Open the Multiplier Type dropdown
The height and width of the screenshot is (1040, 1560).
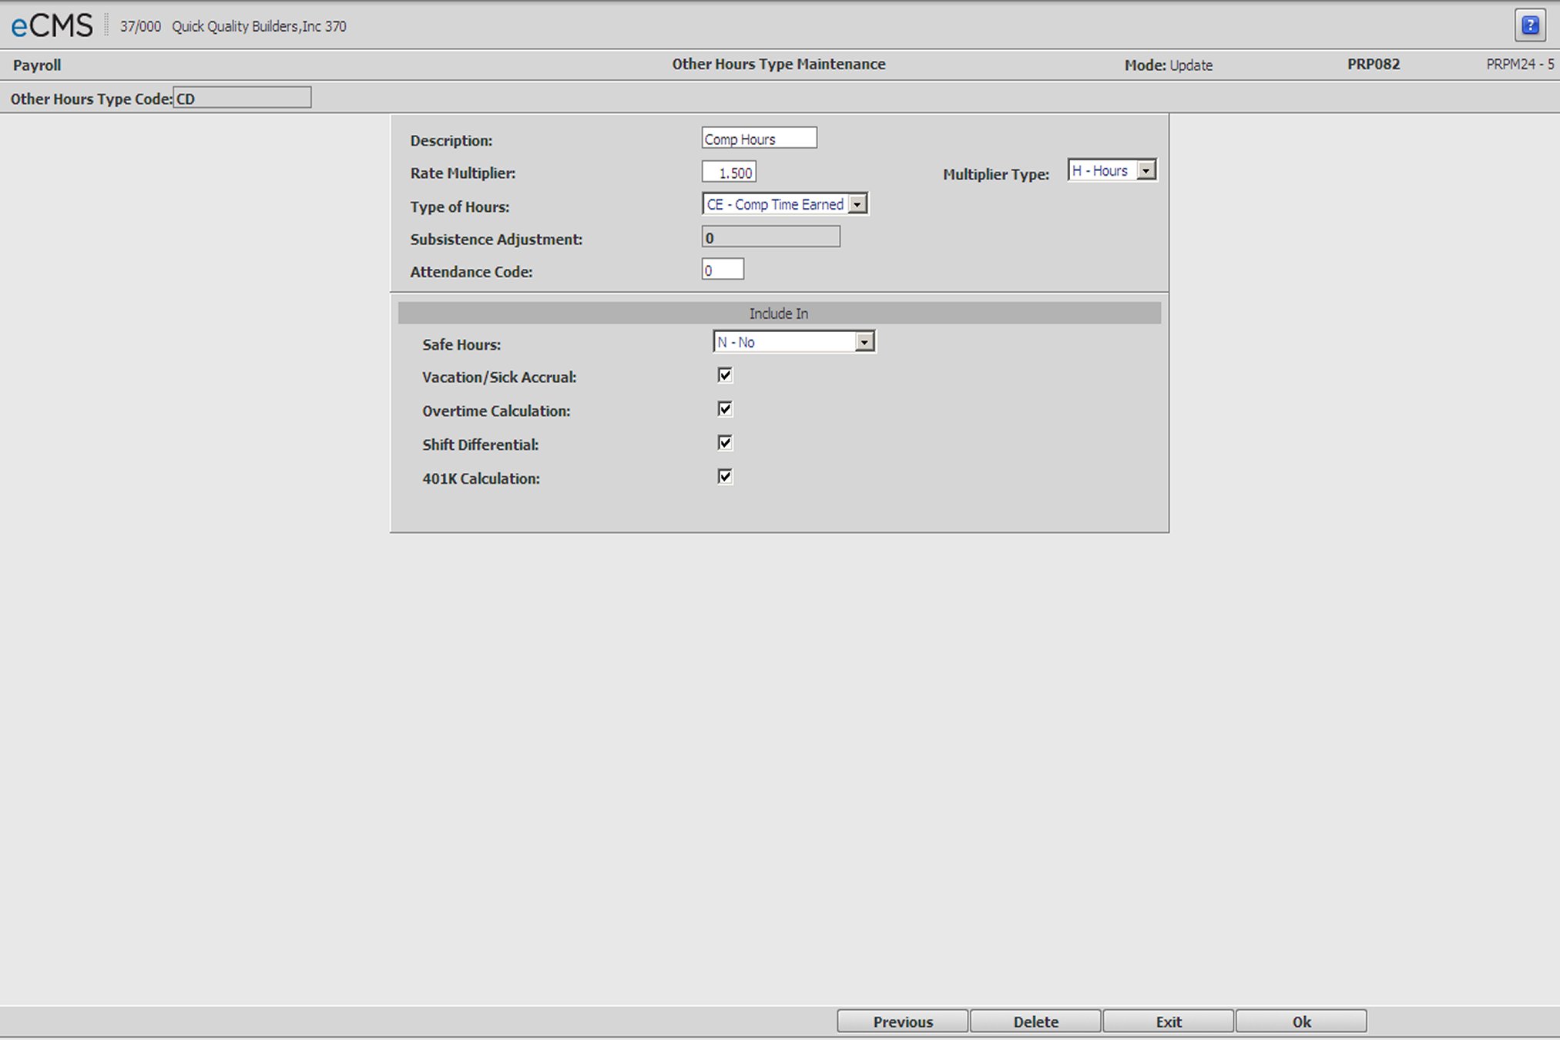click(1146, 171)
